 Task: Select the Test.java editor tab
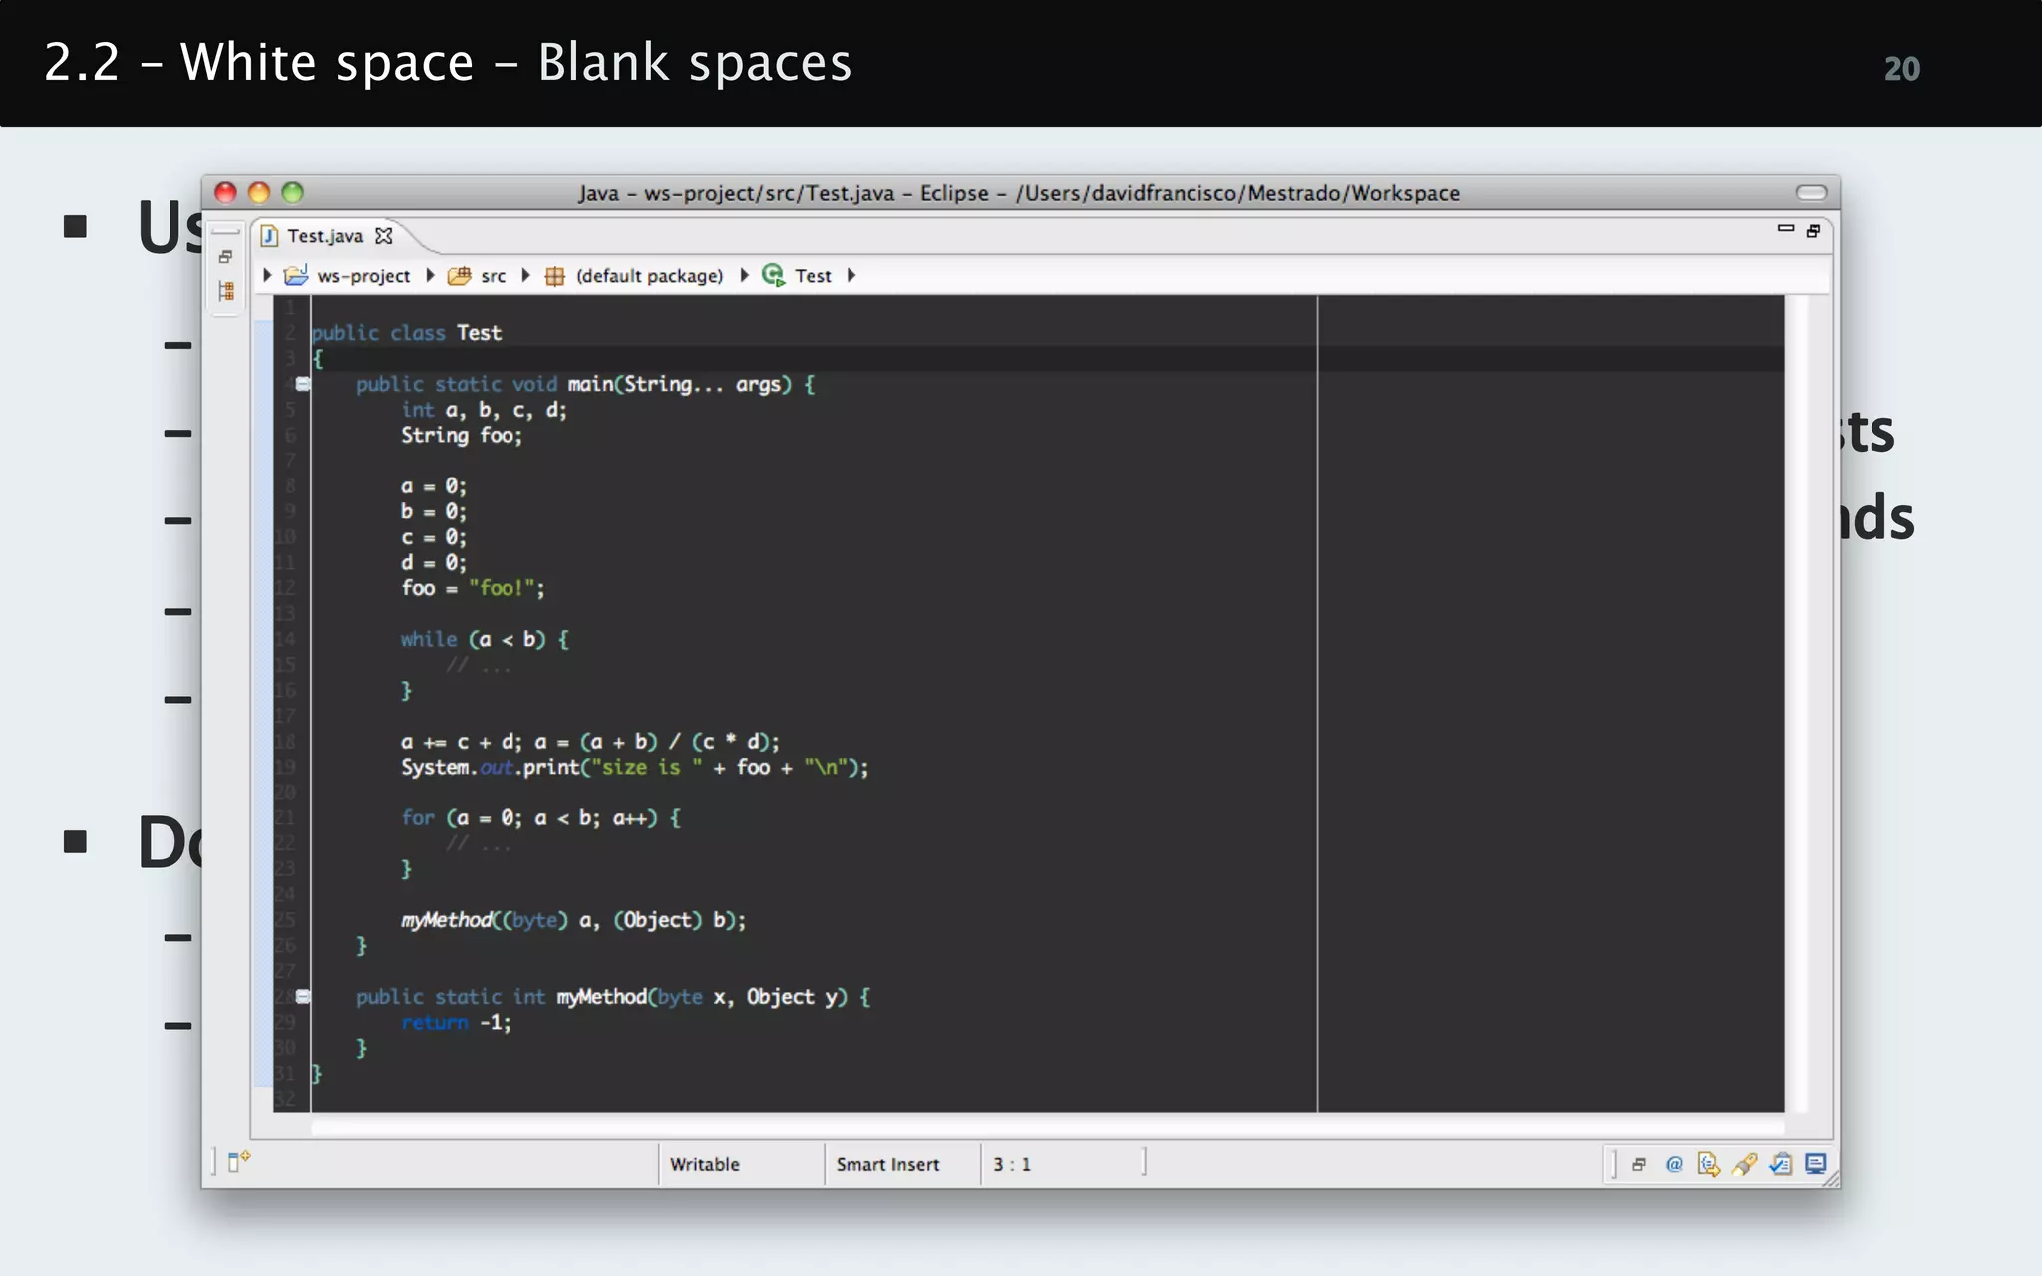tap(324, 236)
